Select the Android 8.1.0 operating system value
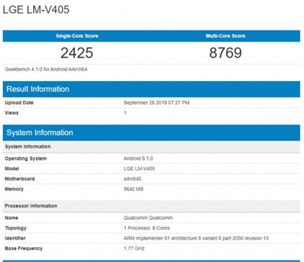Image resolution: width=304 pixels, height=262 pixels. coord(138,158)
